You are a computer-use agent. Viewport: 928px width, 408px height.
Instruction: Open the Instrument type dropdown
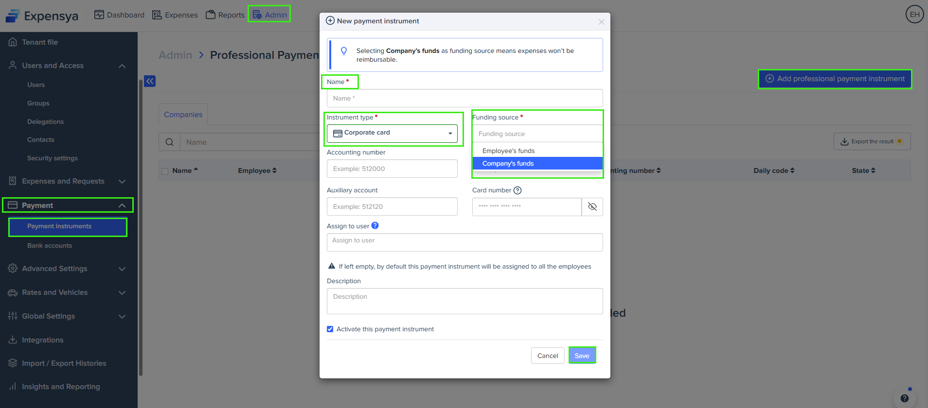(x=392, y=133)
